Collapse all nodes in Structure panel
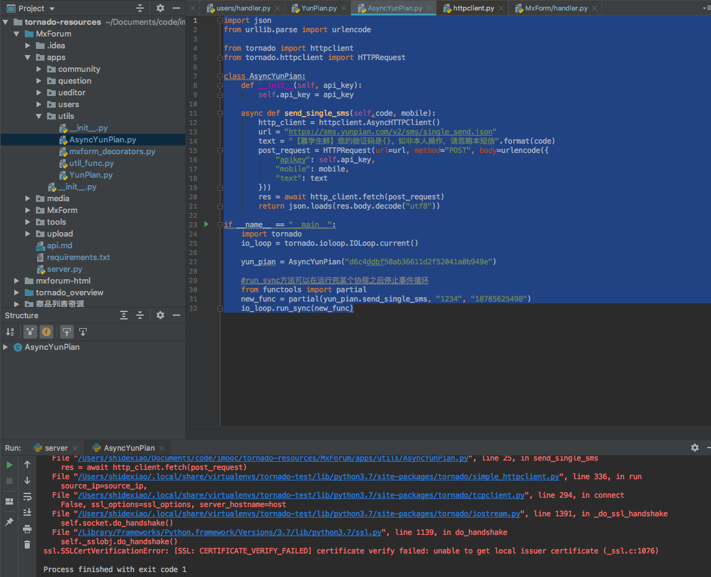Image resolution: width=711 pixels, height=577 pixels. pyautogui.click(x=140, y=316)
